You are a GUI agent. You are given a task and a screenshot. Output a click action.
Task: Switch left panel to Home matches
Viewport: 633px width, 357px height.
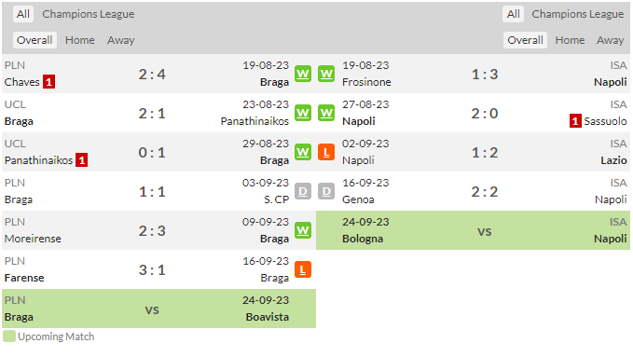click(x=80, y=40)
